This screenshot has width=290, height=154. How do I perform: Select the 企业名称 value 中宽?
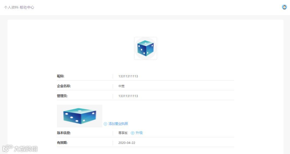[x=122, y=86]
